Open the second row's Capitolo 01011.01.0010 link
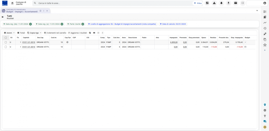The width and height of the screenshot is (269, 131). coord(29,47)
